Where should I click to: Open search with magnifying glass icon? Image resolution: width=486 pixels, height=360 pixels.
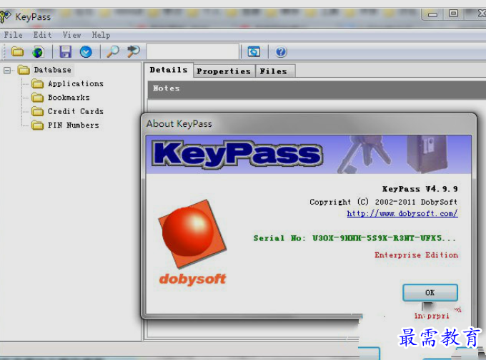tap(113, 51)
